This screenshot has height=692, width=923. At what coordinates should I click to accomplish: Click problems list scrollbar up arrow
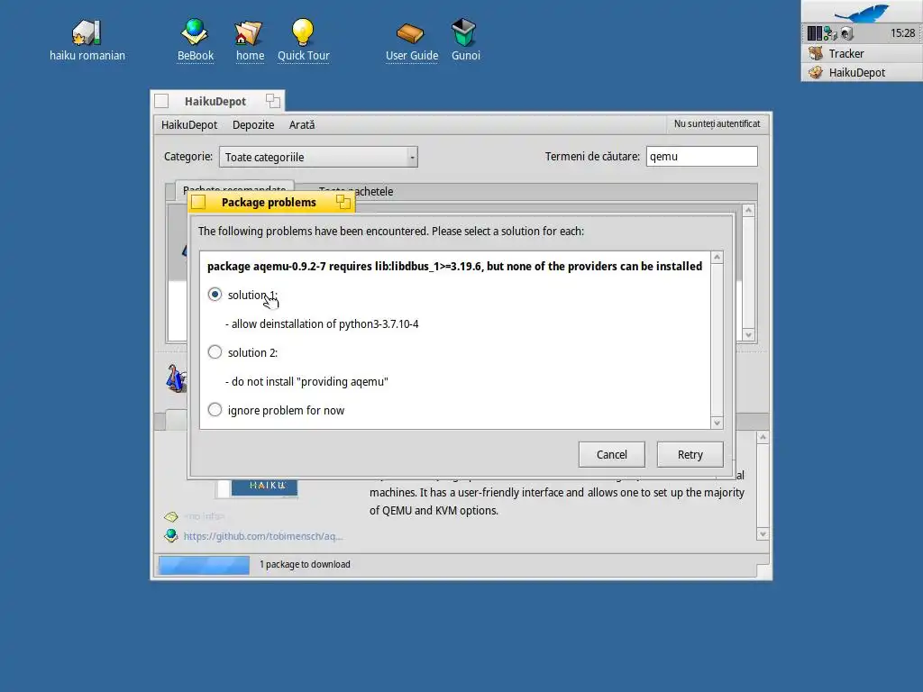pos(717,257)
